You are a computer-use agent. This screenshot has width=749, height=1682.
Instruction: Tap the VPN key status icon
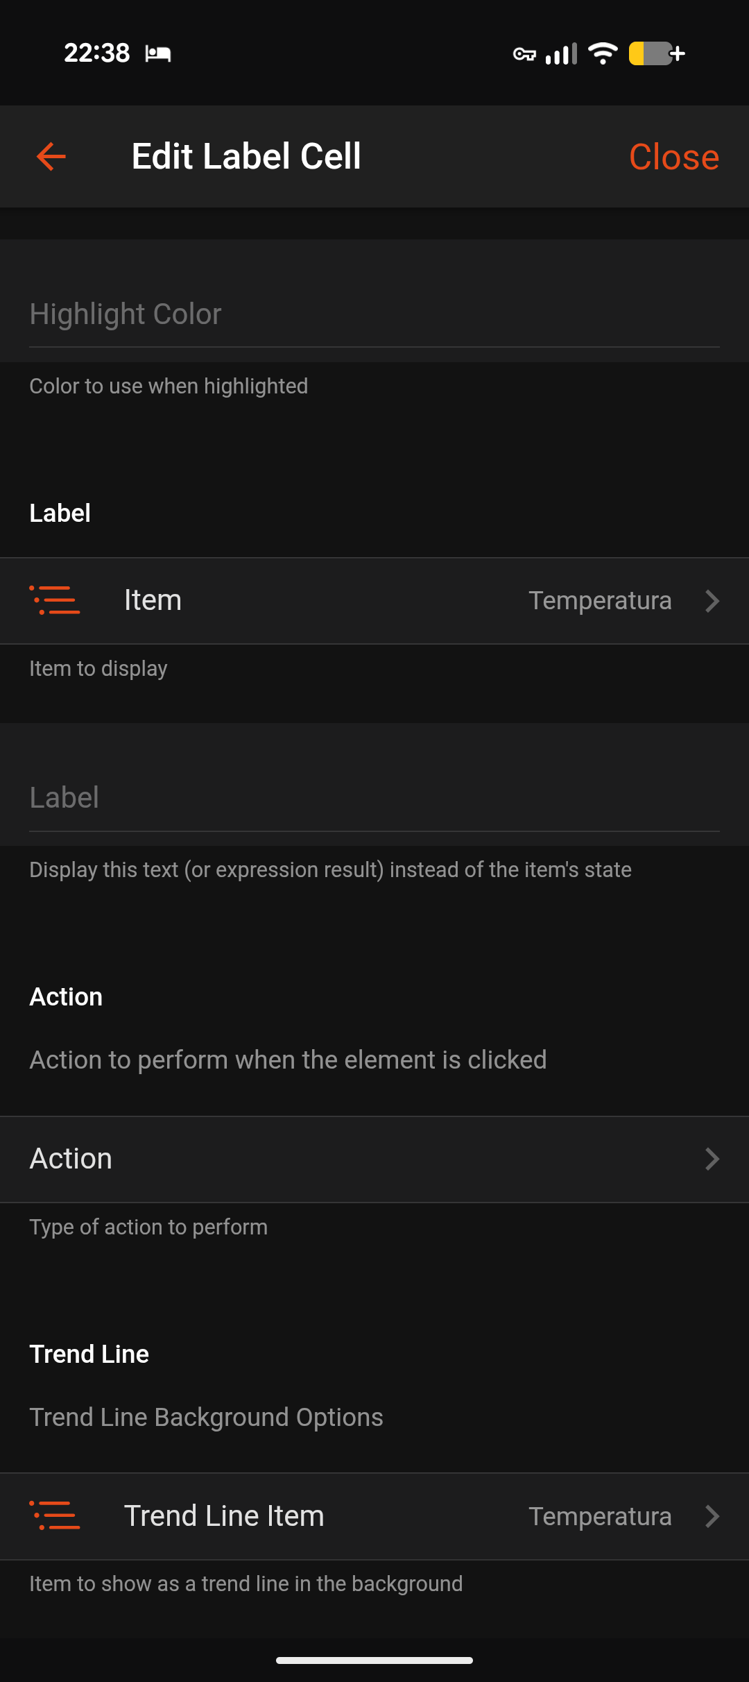point(524,54)
